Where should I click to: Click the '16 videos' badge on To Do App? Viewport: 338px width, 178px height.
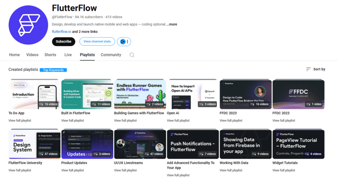tap(49, 104)
